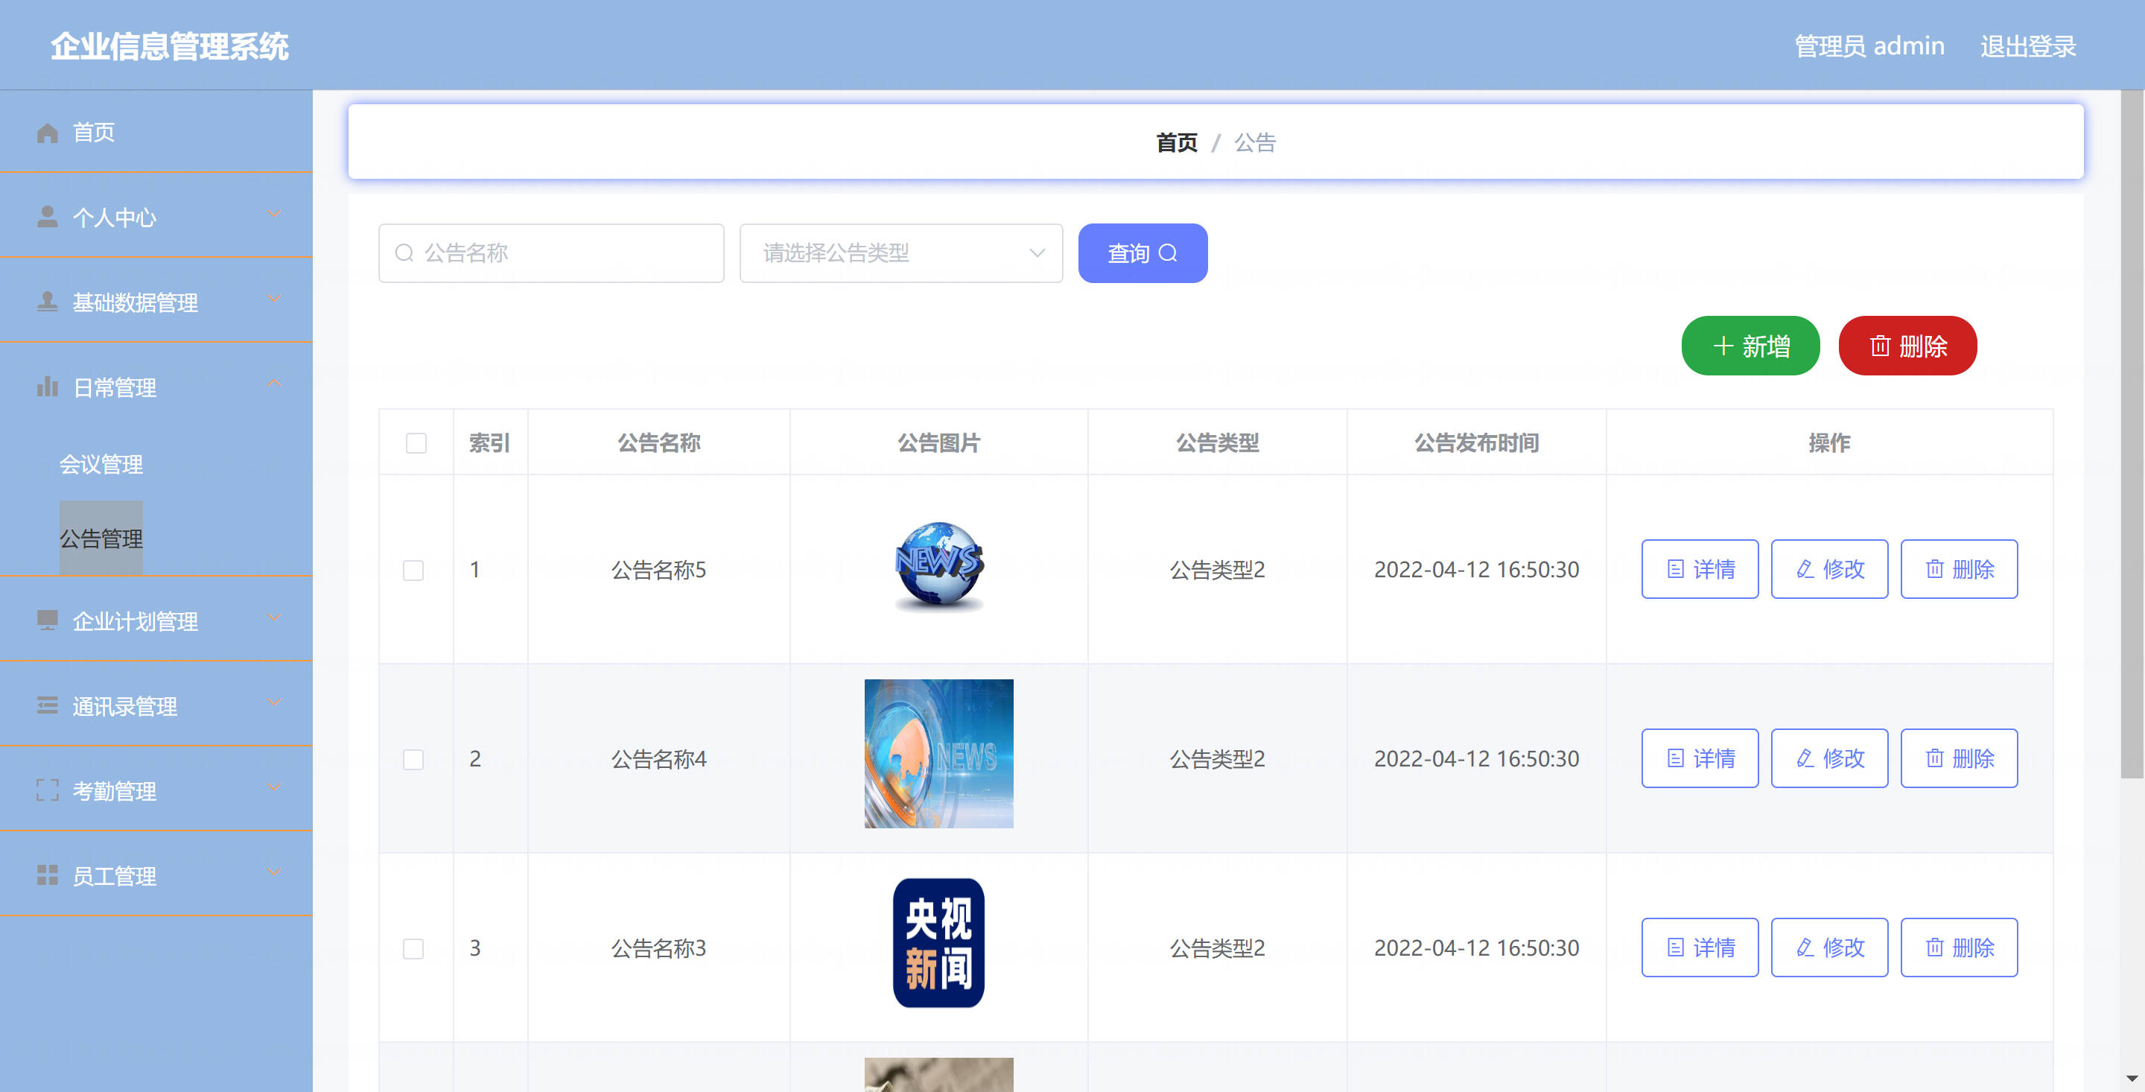The image size is (2145, 1092).
Task: Expand 通讯录管理 submenu chevron
Action: 274,703
